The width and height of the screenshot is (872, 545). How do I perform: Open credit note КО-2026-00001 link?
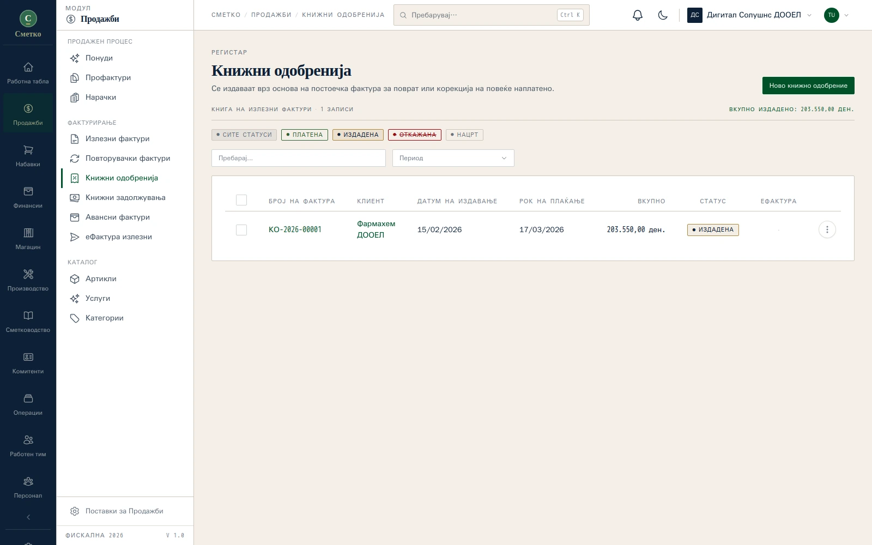click(295, 229)
